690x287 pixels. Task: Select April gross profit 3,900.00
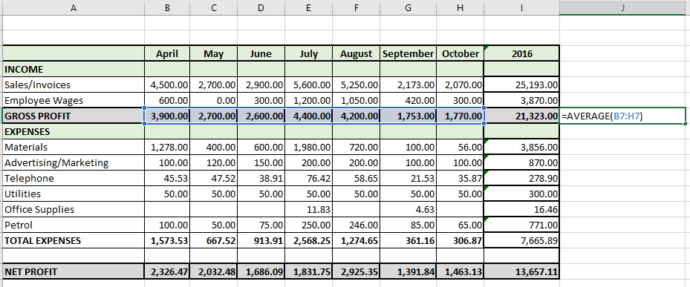click(167, 116)
